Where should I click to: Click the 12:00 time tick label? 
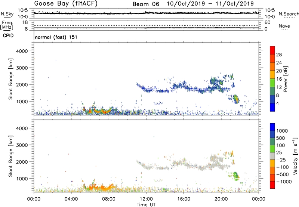point(146,199)
